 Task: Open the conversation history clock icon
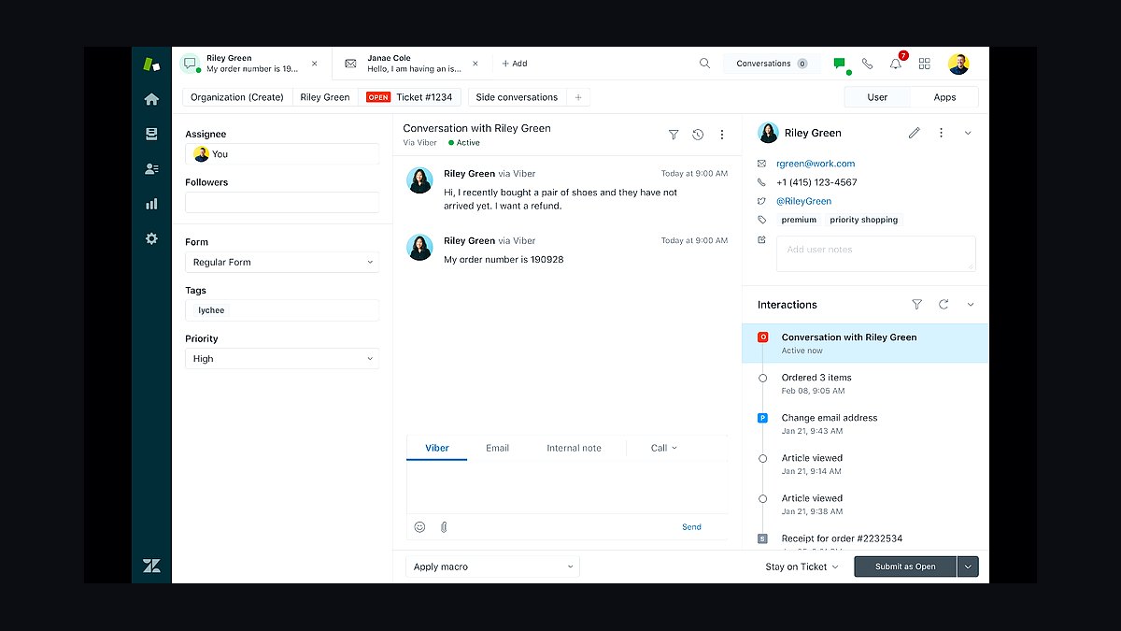(x=698, y=135)
